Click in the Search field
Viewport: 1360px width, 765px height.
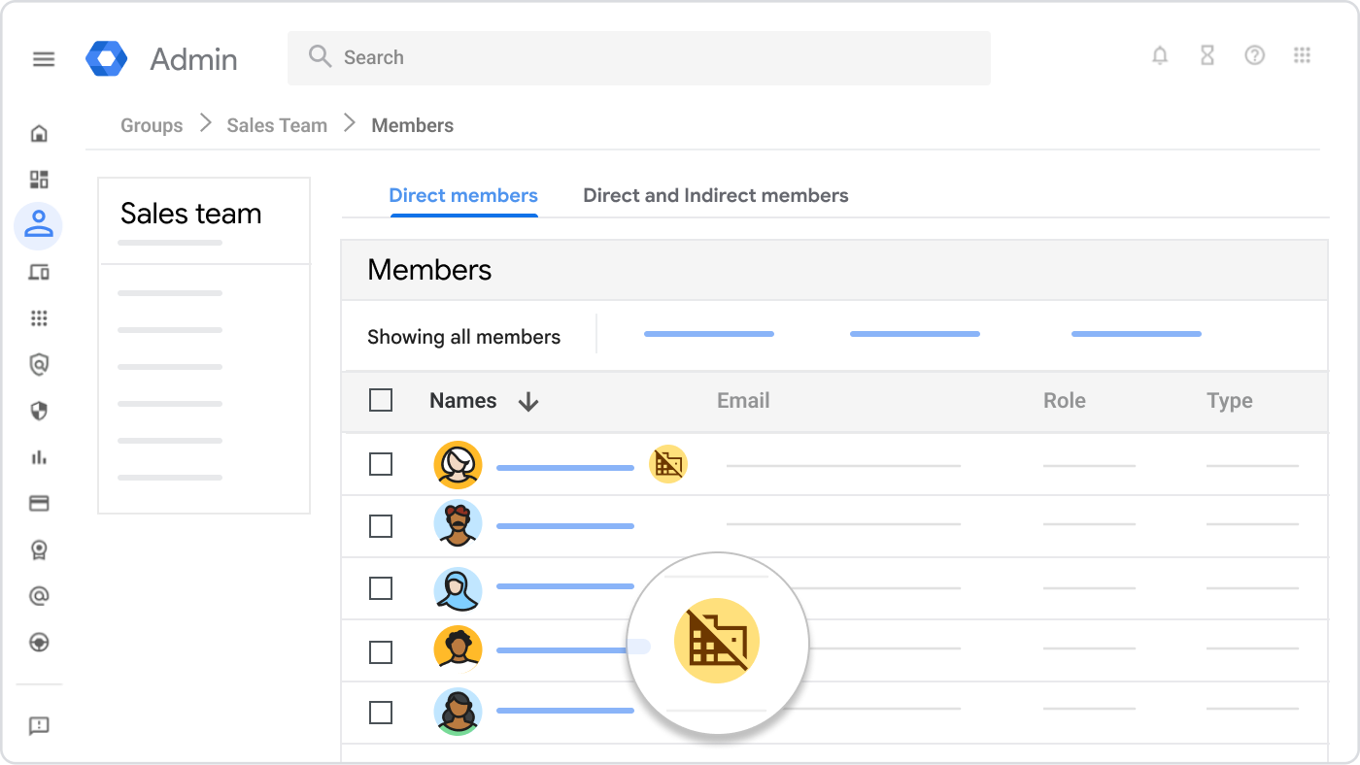pos(639,57)
